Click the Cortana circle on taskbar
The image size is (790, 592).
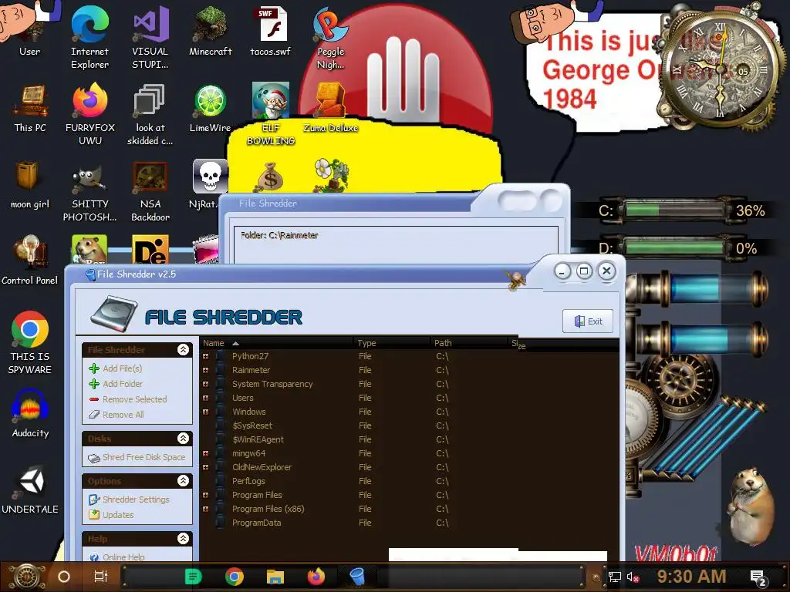pyautogui.click(x=64, y=577)
